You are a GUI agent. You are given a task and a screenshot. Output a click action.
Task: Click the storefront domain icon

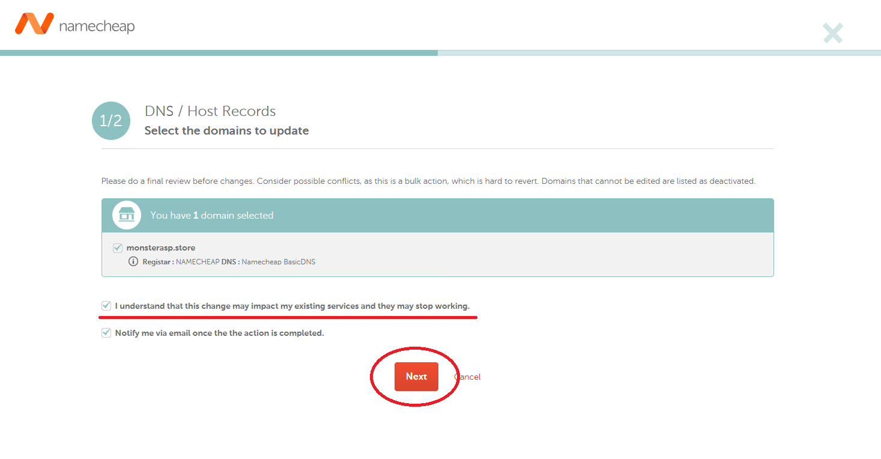pos(127,215)
